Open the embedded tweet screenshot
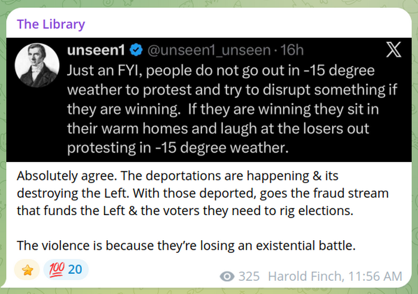 coord(209,99)
